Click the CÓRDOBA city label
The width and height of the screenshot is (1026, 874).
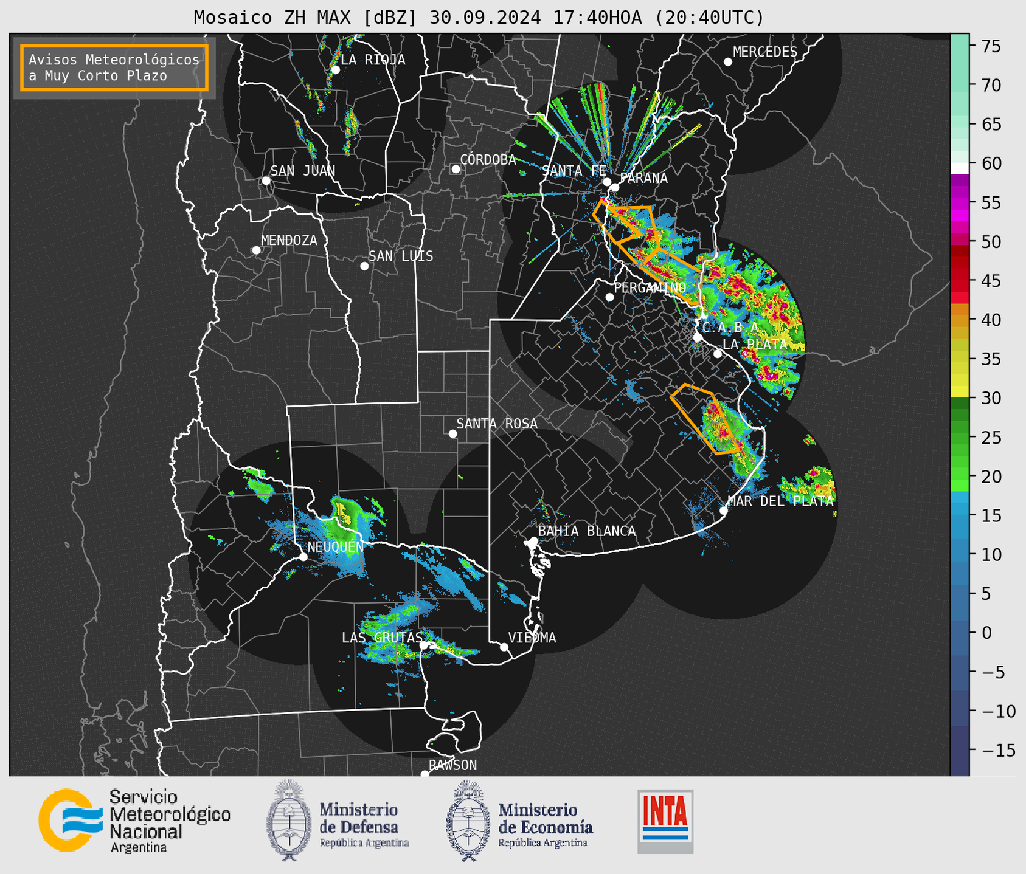pos(488,159)
